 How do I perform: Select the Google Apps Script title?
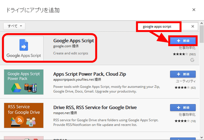74,41
